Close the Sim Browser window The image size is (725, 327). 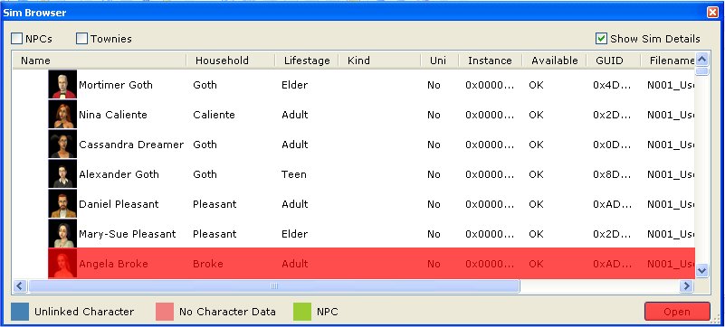tap(712, 13)
